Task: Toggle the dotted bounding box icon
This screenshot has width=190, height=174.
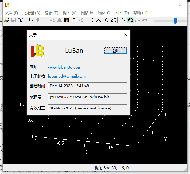Action: 91,20
